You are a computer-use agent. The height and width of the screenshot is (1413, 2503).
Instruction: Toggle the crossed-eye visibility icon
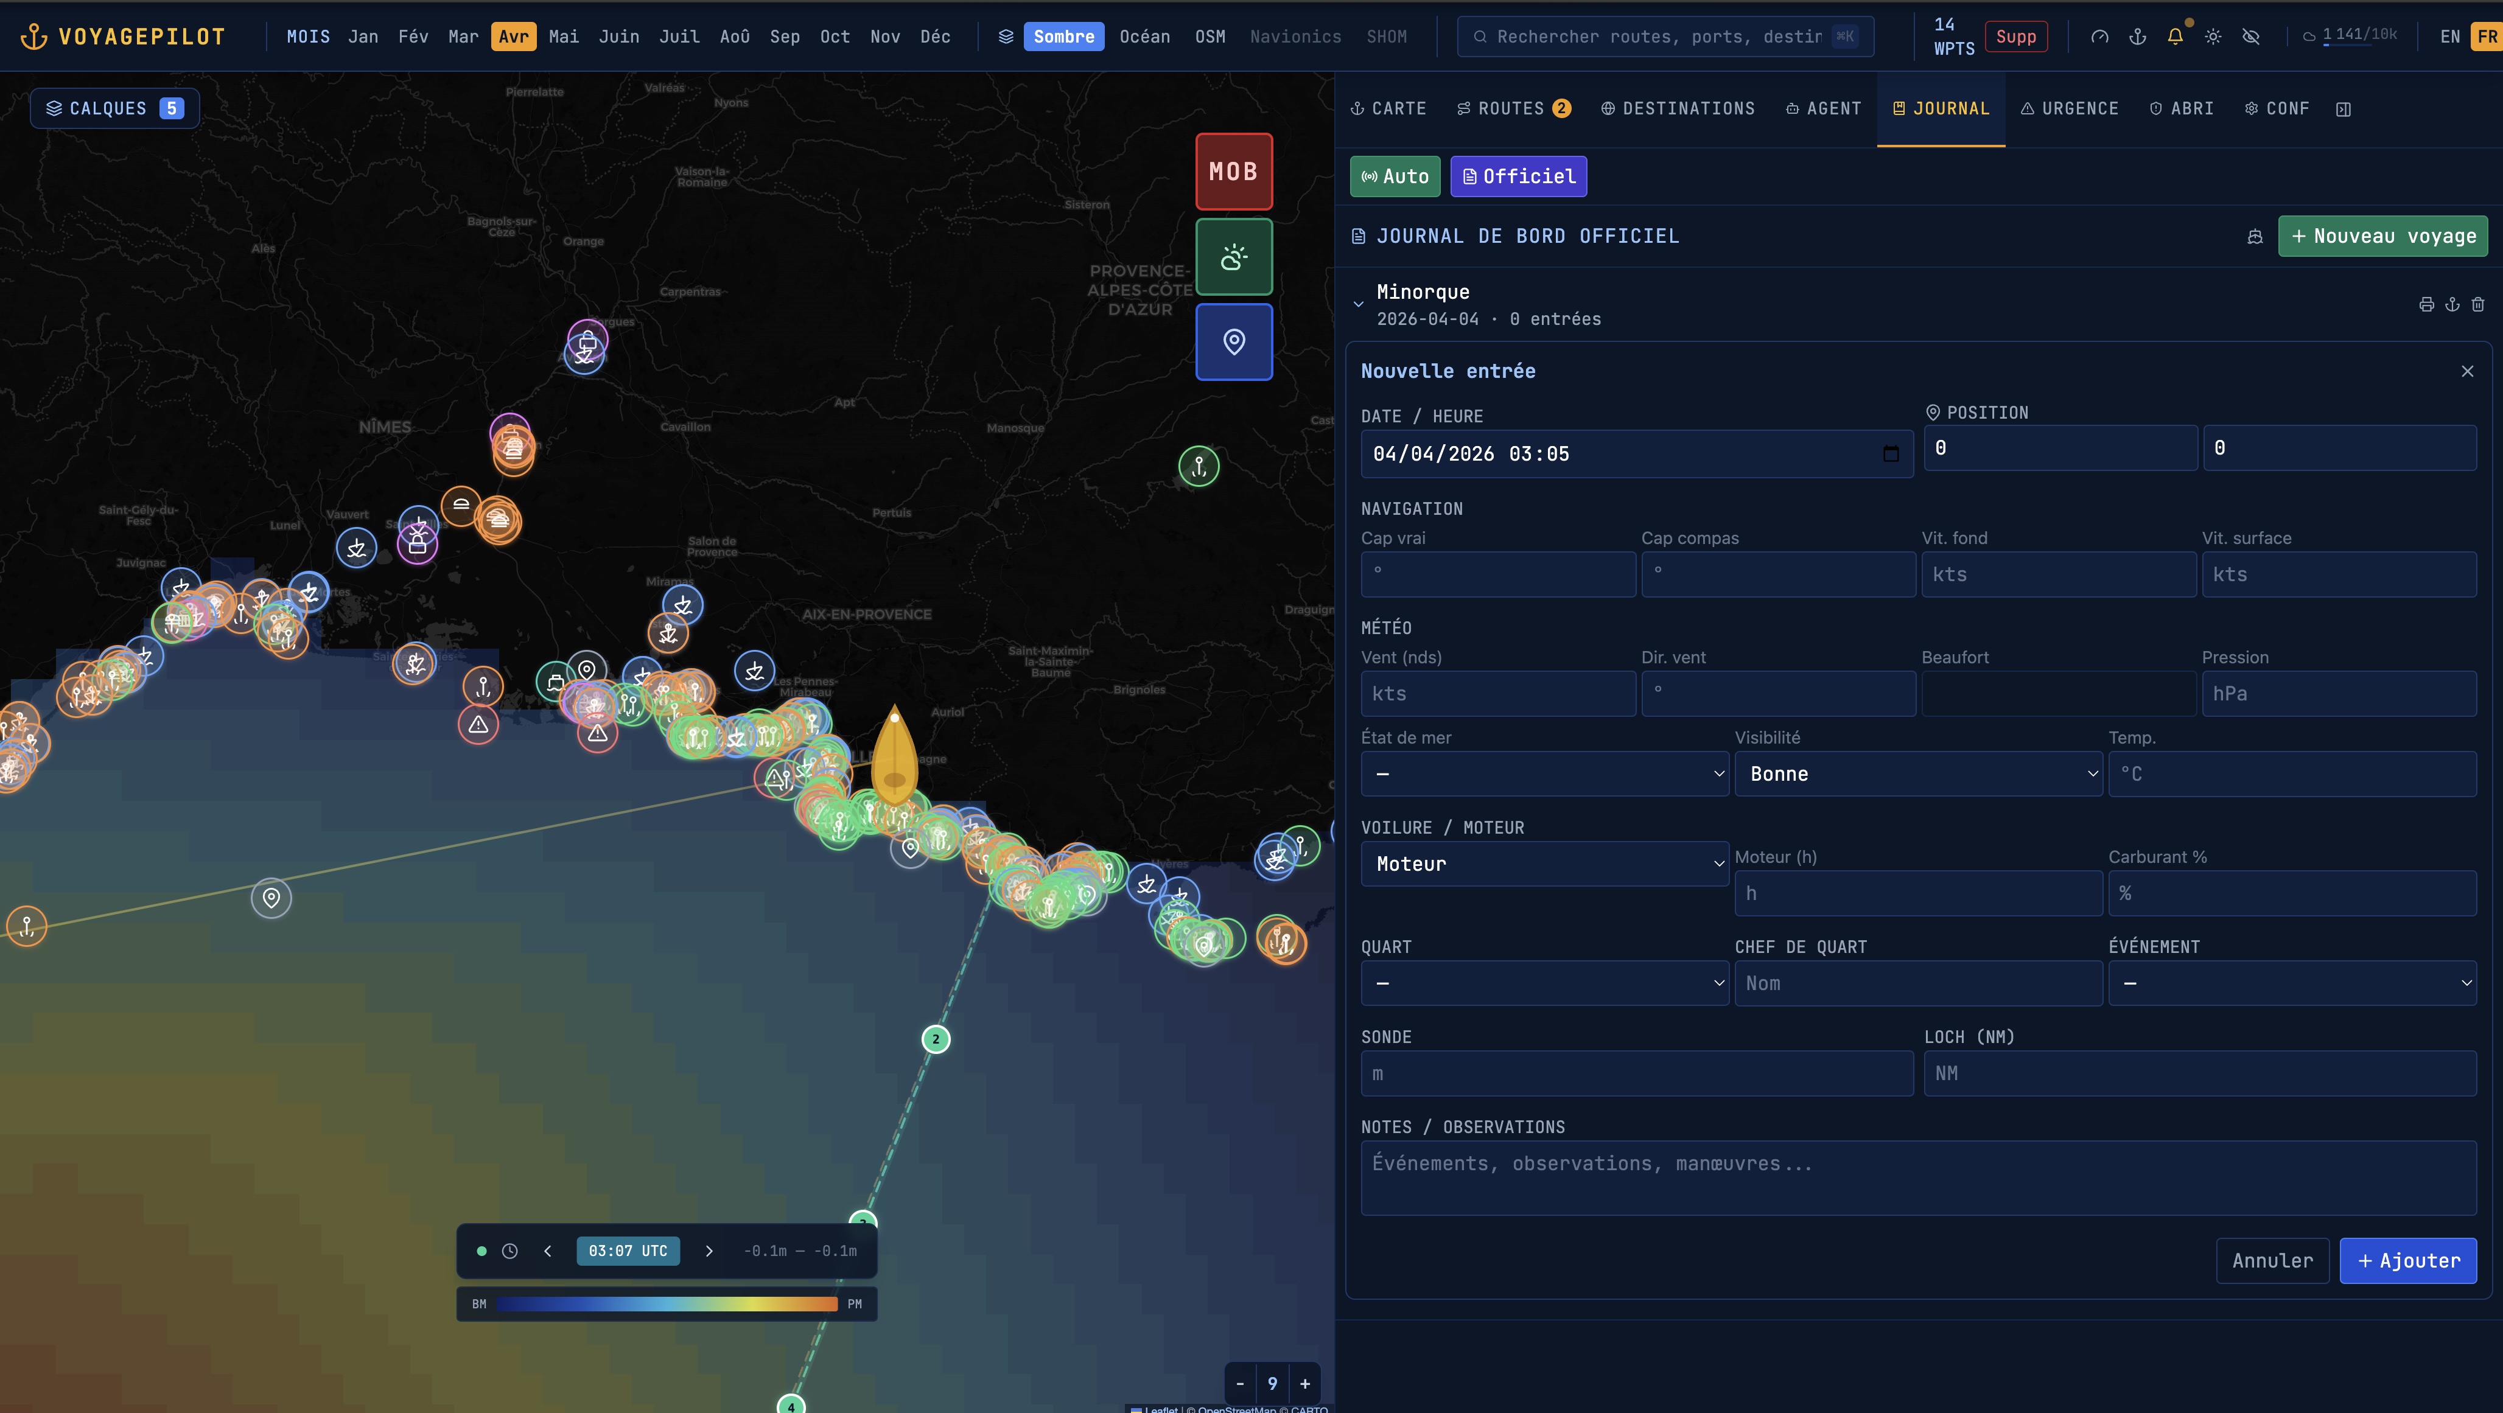(2250, 37)
